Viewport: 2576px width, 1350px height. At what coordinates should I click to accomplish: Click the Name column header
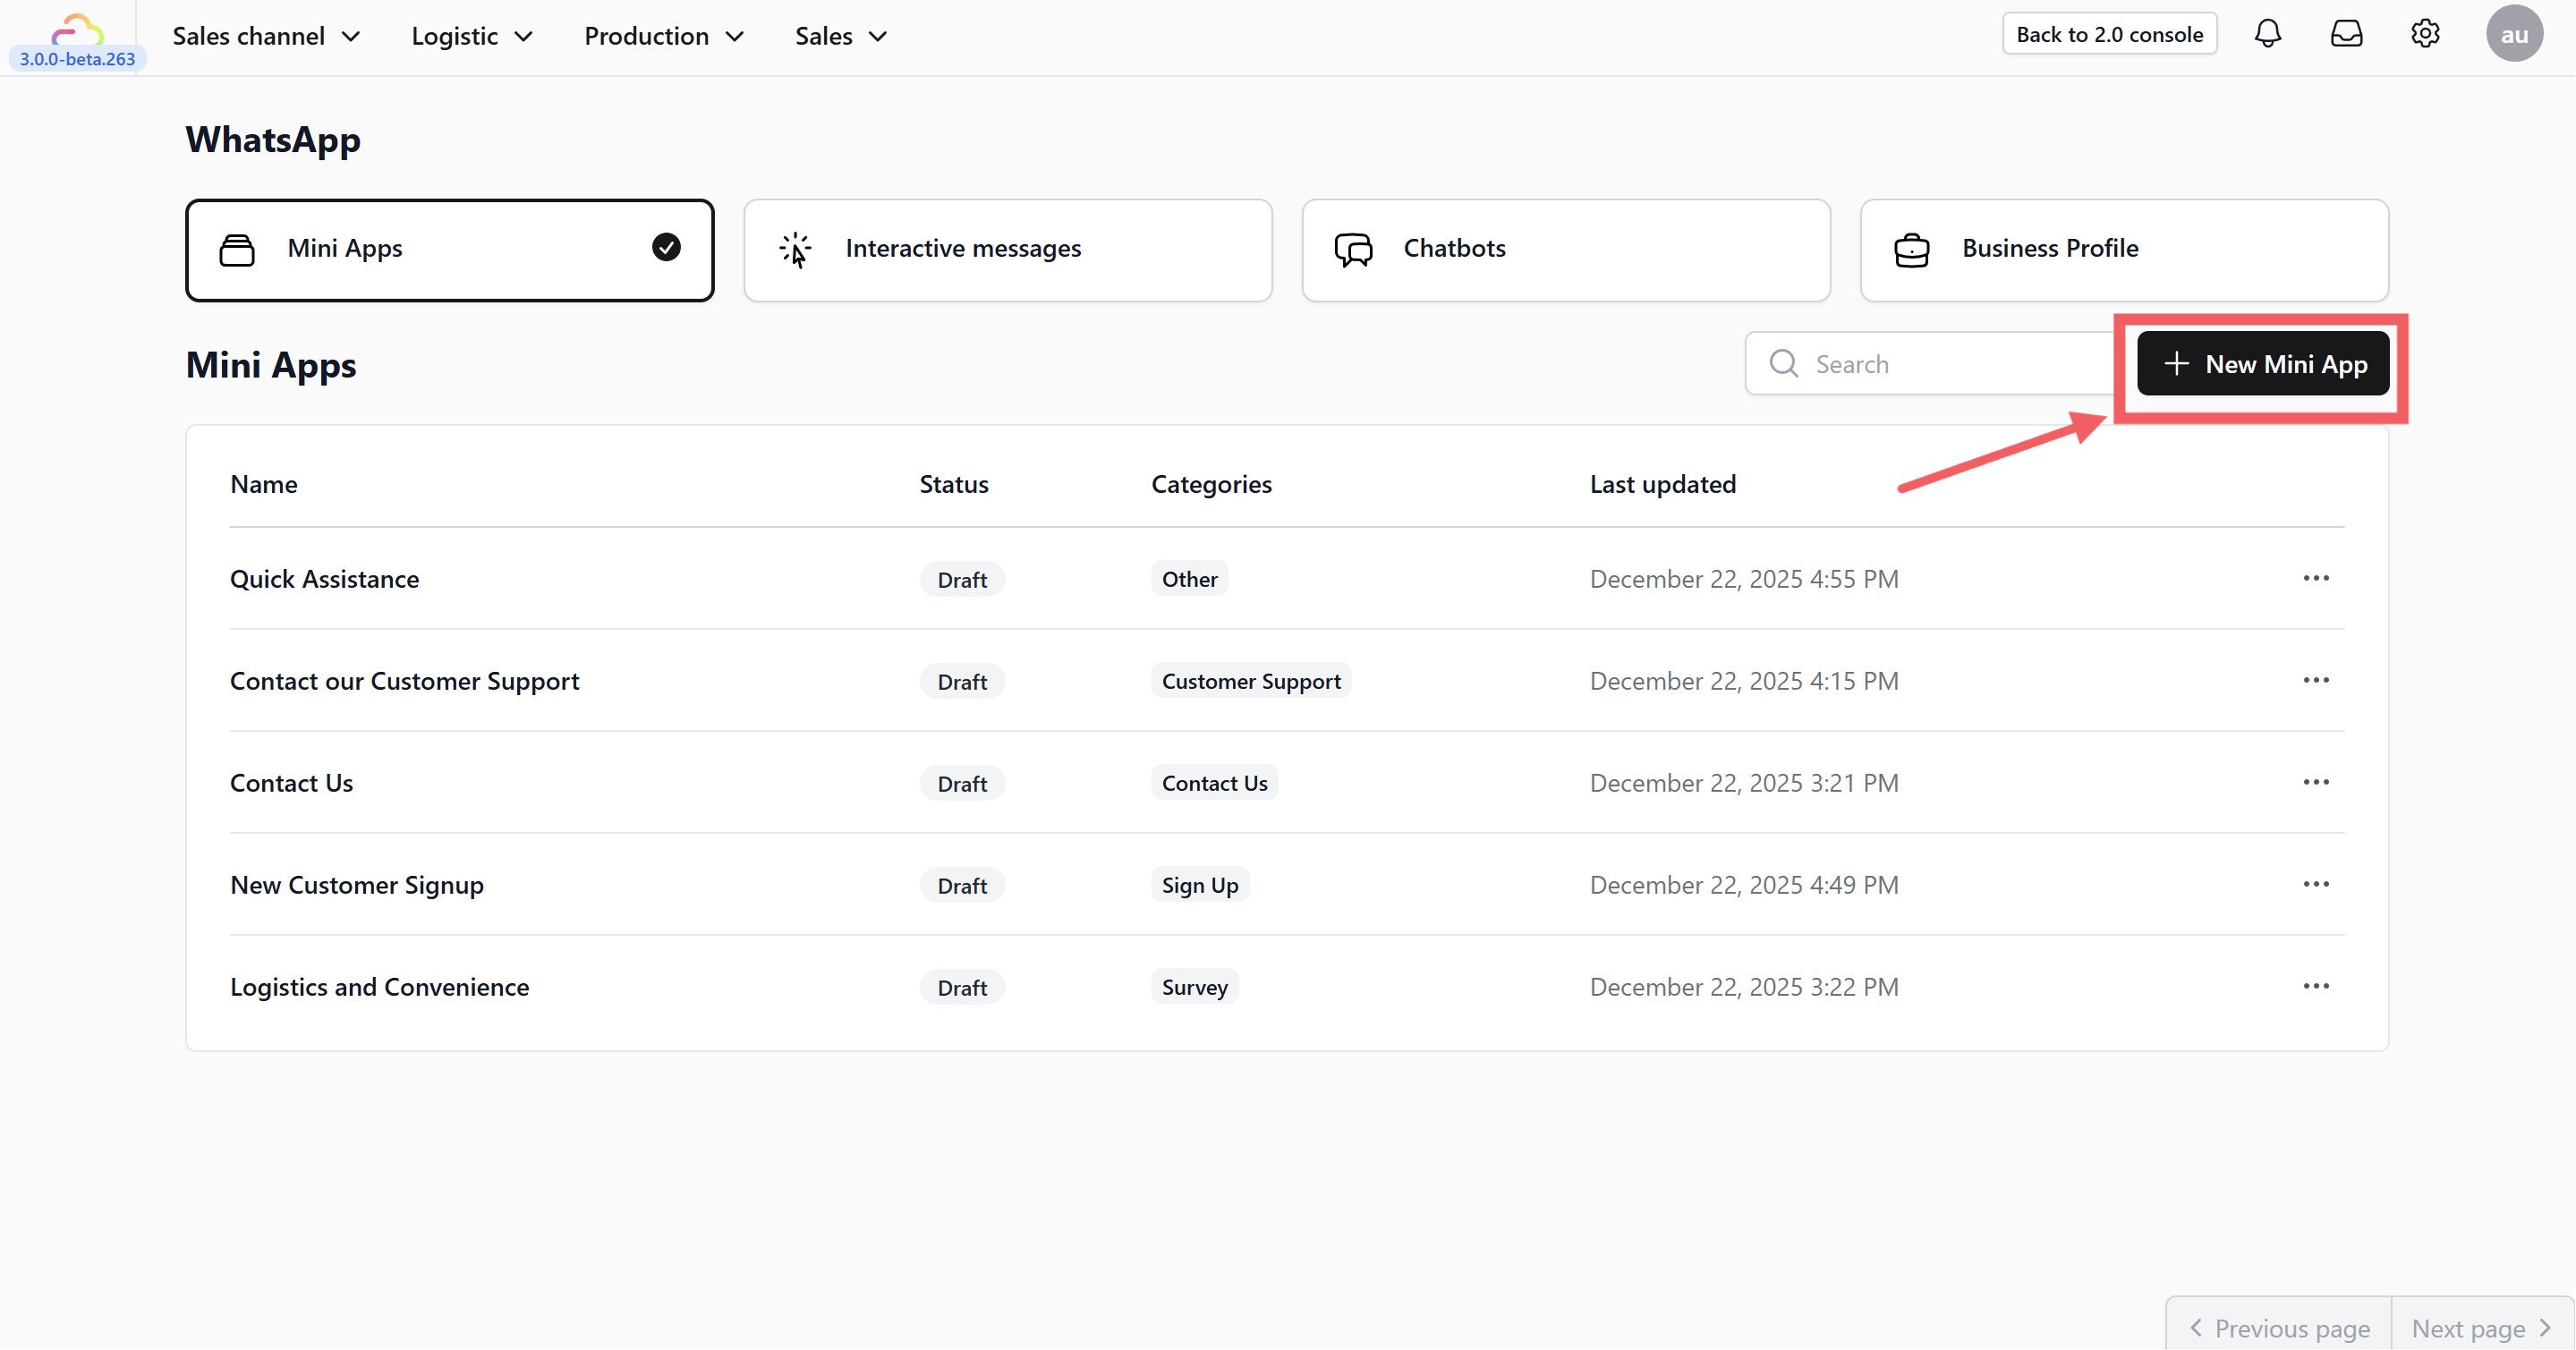(263, 484)
